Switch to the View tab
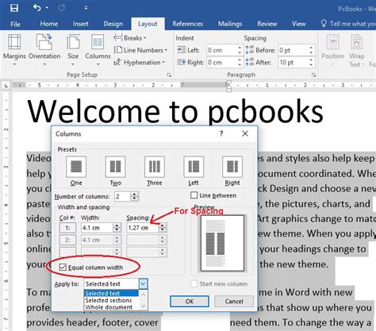Screen dimensions: 376x331 [299, 24]
